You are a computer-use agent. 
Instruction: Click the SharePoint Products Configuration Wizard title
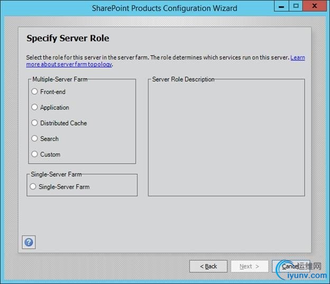pos(164,8)
